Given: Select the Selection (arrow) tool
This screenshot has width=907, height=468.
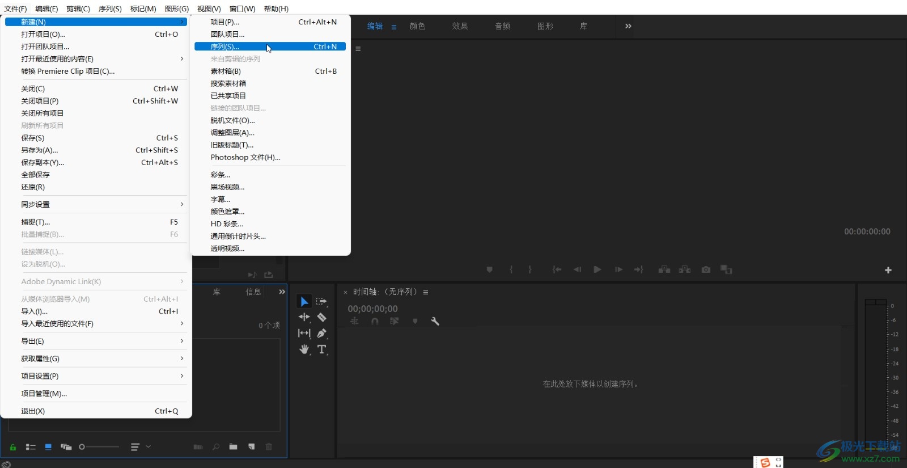Looking at the screenshot, I should (x=304, y=301).
